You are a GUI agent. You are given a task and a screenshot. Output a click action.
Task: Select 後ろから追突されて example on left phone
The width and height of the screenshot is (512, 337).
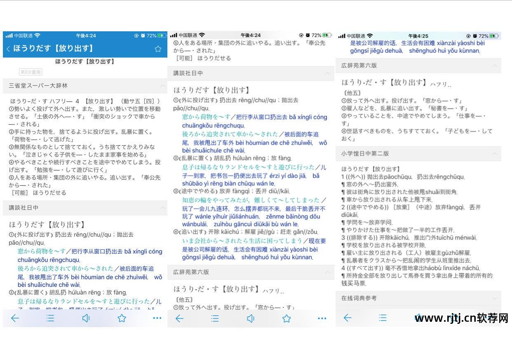click(65, 269)
